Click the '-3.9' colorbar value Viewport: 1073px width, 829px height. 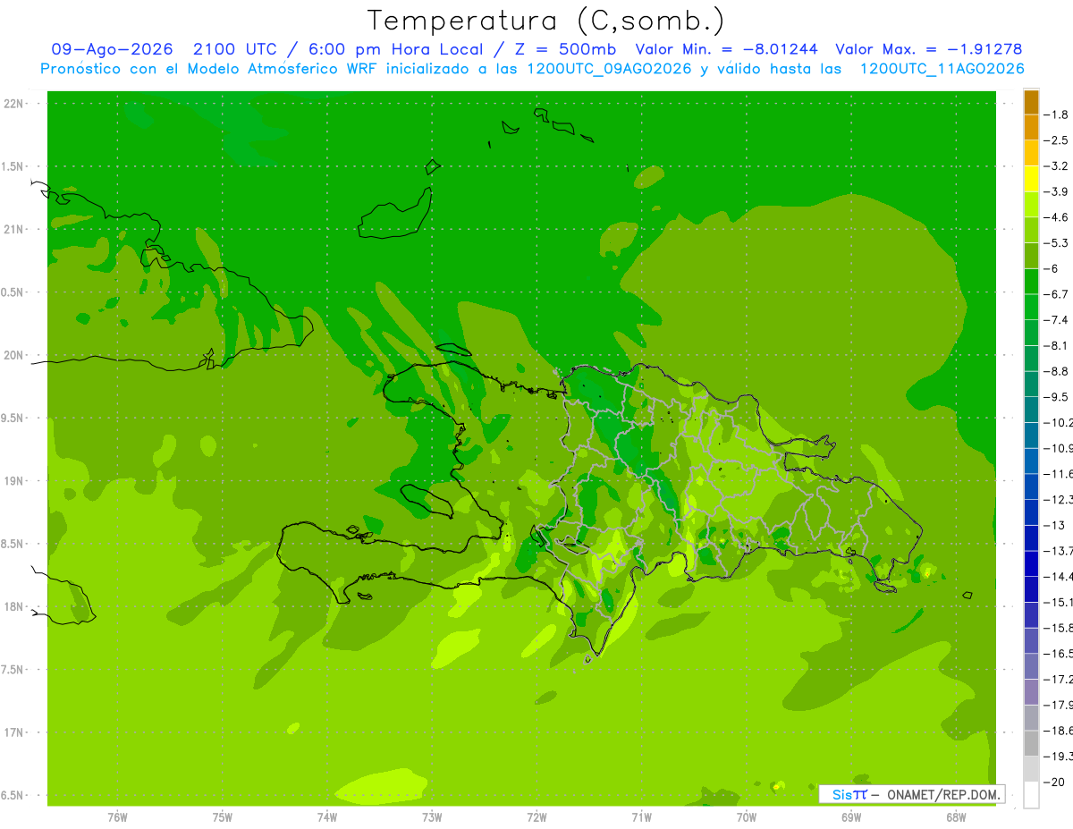pos(1056,191)
